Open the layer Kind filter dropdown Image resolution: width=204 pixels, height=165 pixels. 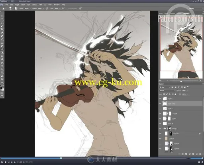[165, 87]
